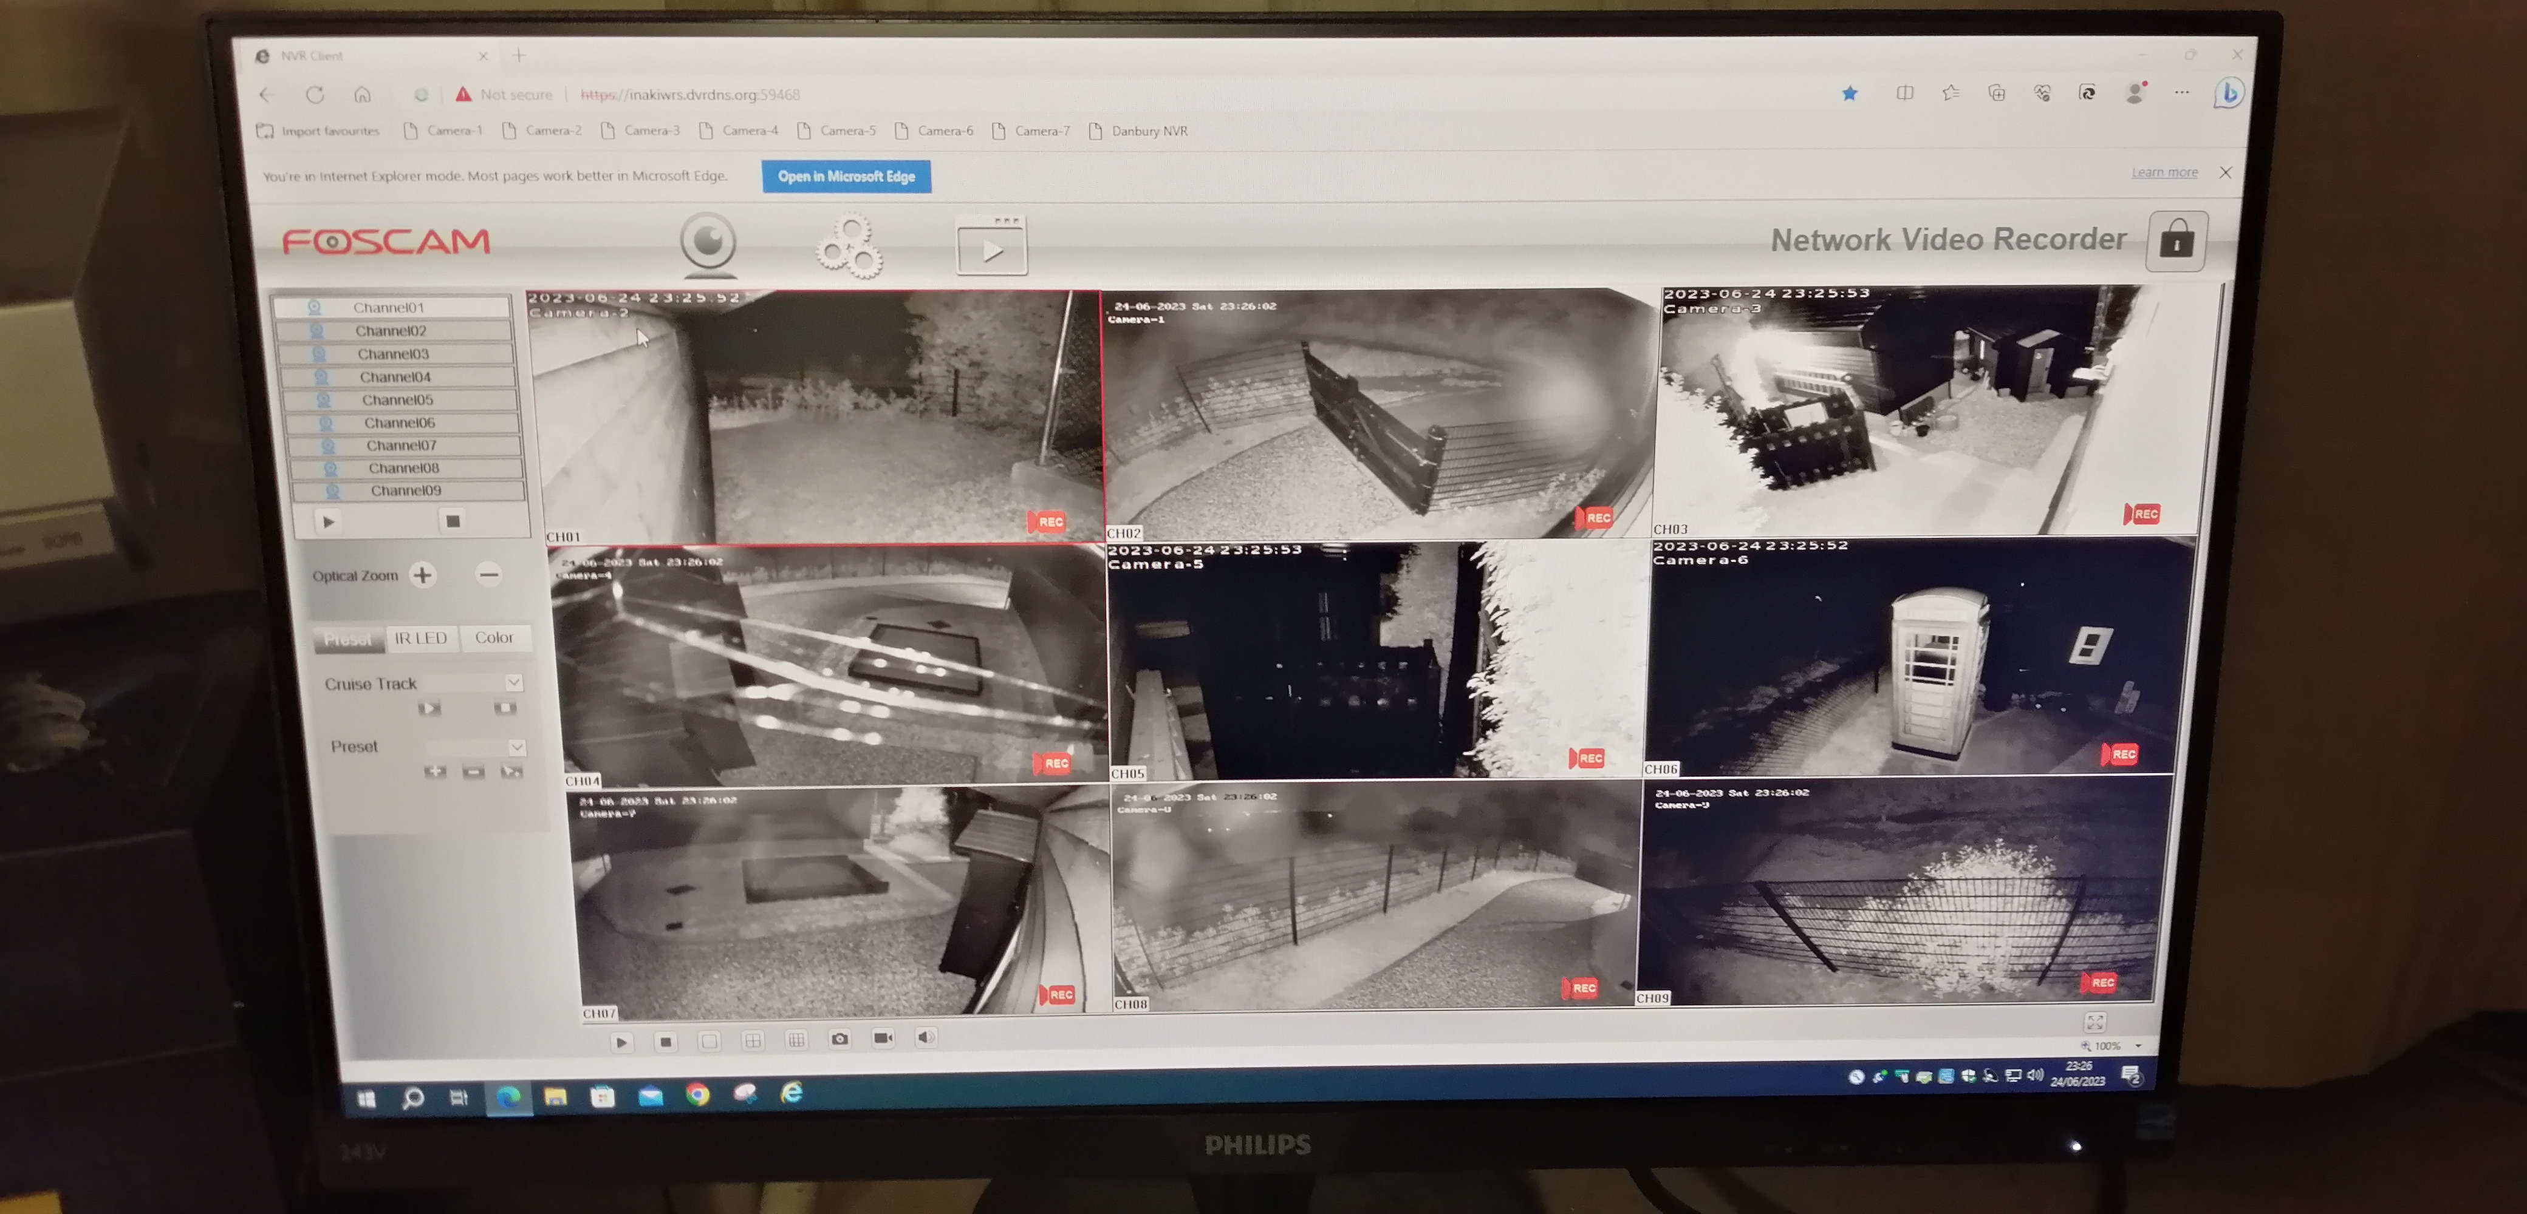This screenshot has height=1214, width=2527.
Task: Switch to four-channel grid layout
Action: tap(753, 1040)
